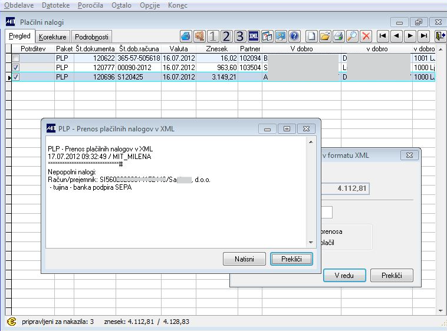
Task: Click the number 1 toolbar button
Action: click(213, 36)
